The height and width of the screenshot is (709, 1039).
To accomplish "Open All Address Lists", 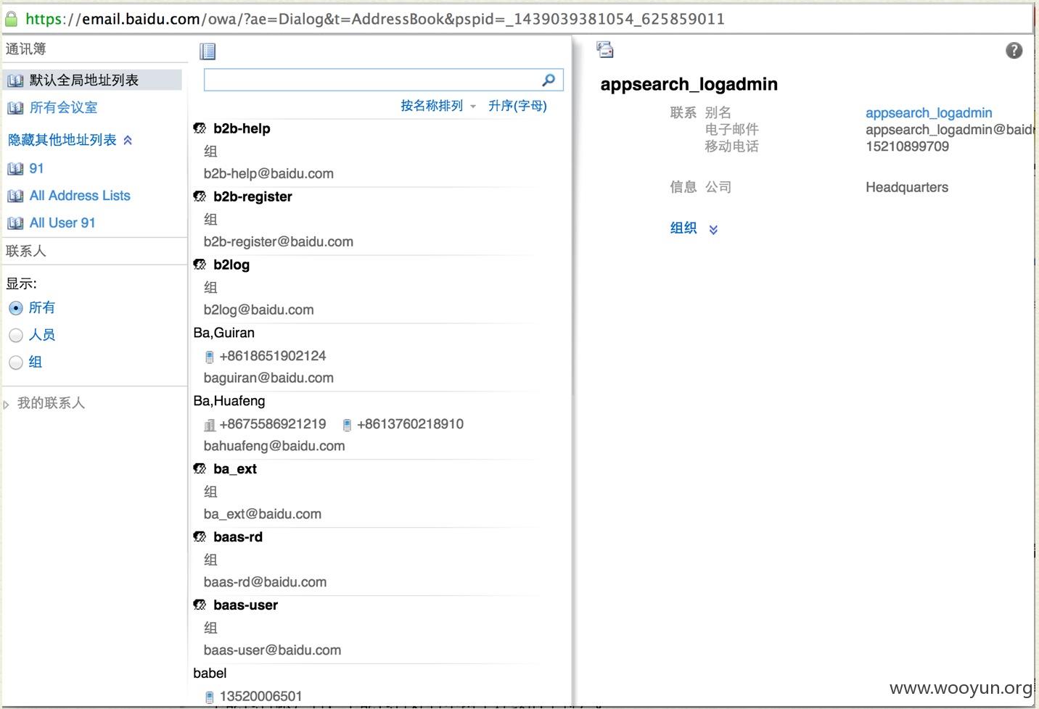I will click(80, 196).
